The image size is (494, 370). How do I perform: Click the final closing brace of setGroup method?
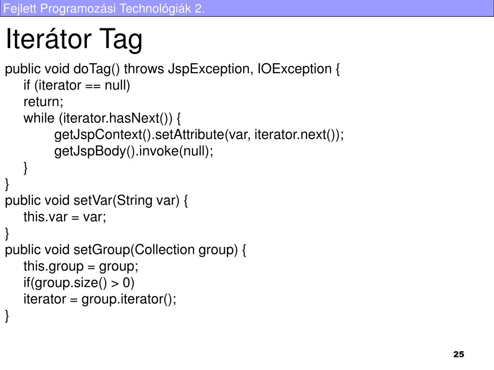7,316
